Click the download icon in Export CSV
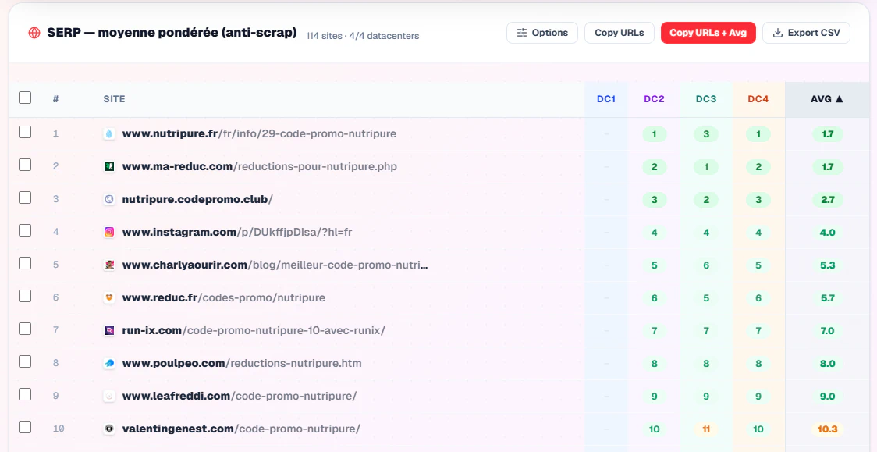This screenshot has width=877, height=452. pos(777,33)
